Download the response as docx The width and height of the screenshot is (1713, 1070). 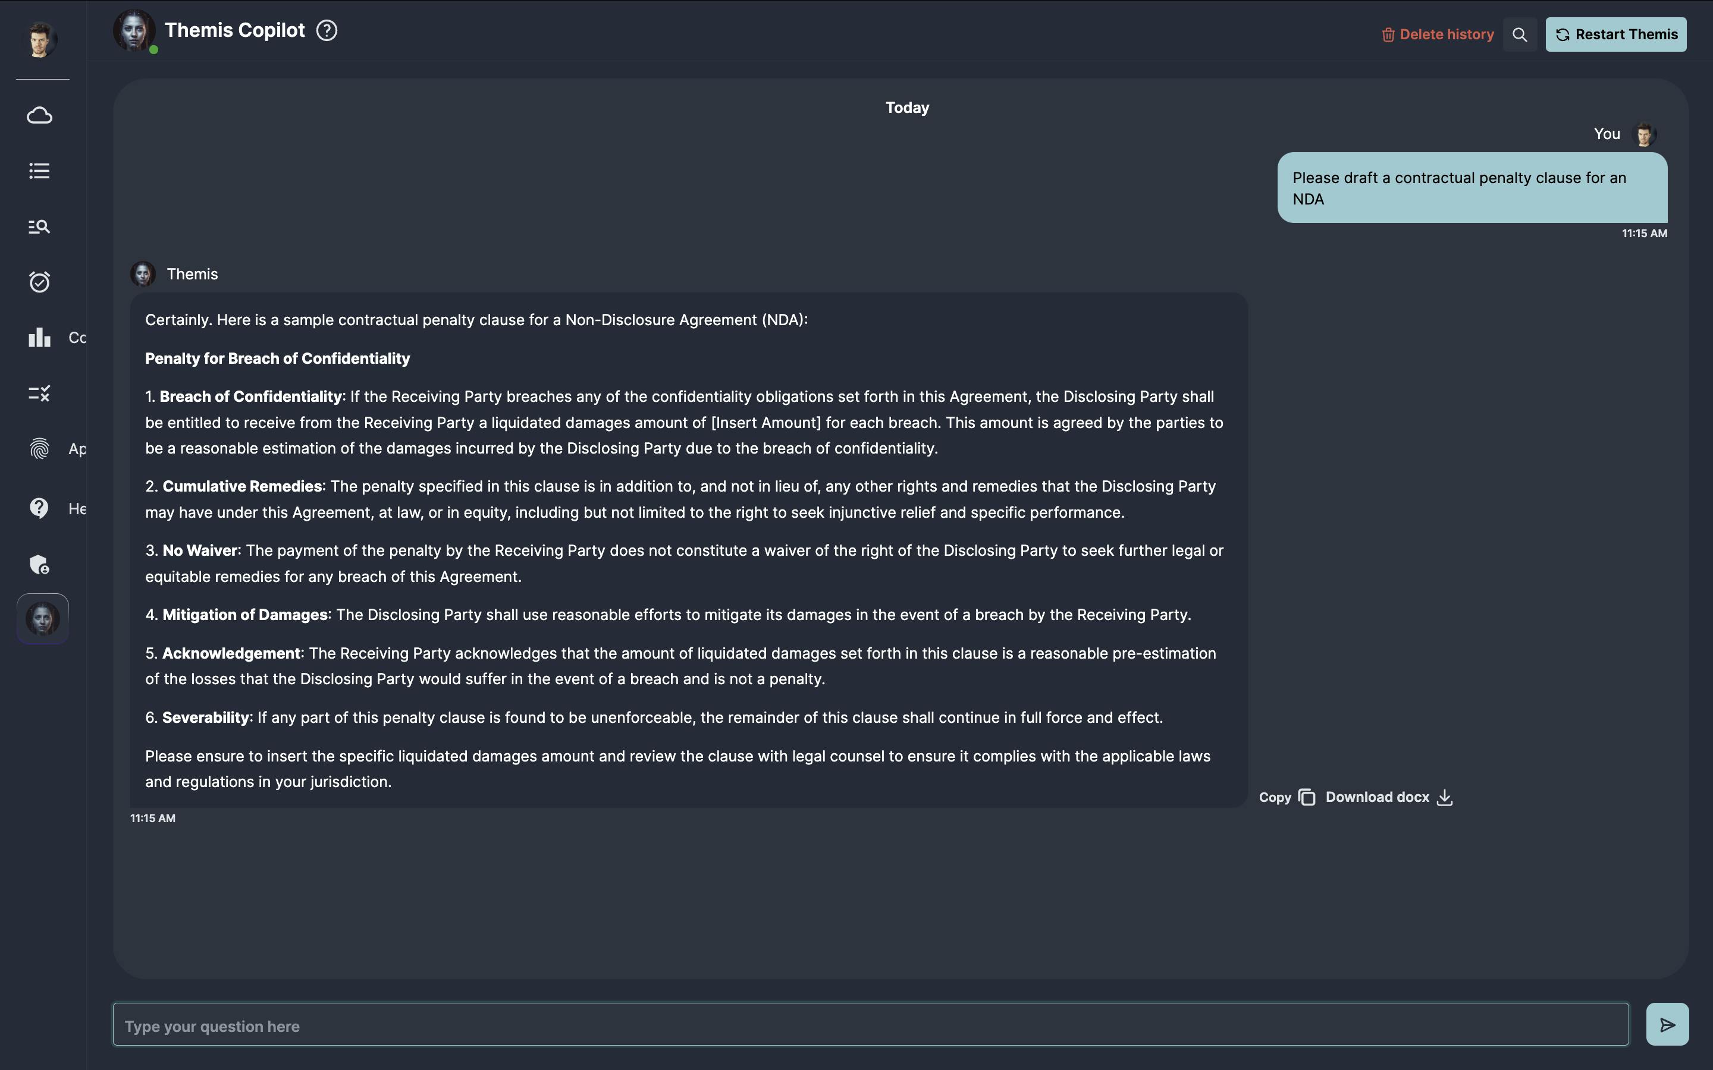pyautogui.click(x=1389, y=798)
